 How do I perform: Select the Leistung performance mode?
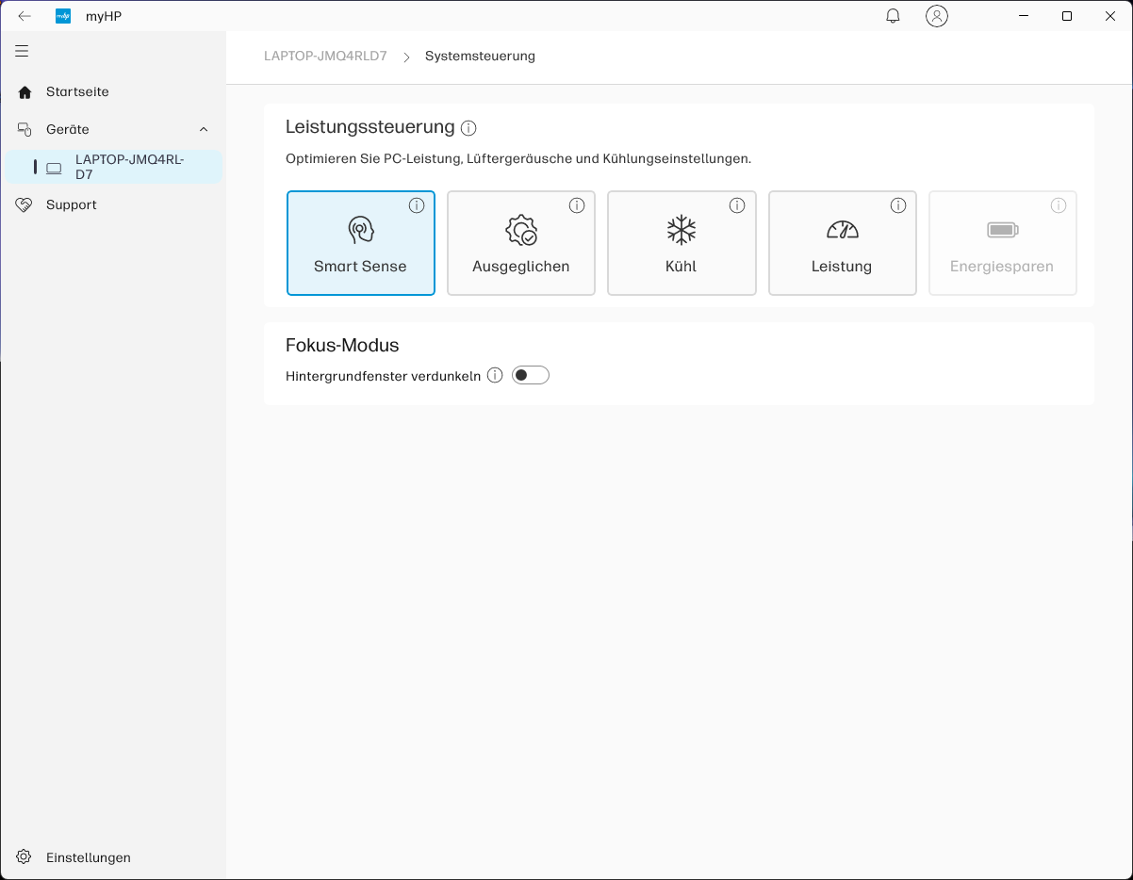tap(843, 243)
